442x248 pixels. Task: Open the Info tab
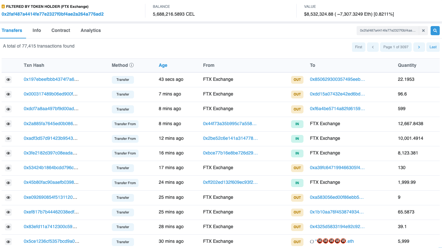click(37, 30)
